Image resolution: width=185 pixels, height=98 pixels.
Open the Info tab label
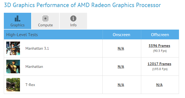click(73, 25)
